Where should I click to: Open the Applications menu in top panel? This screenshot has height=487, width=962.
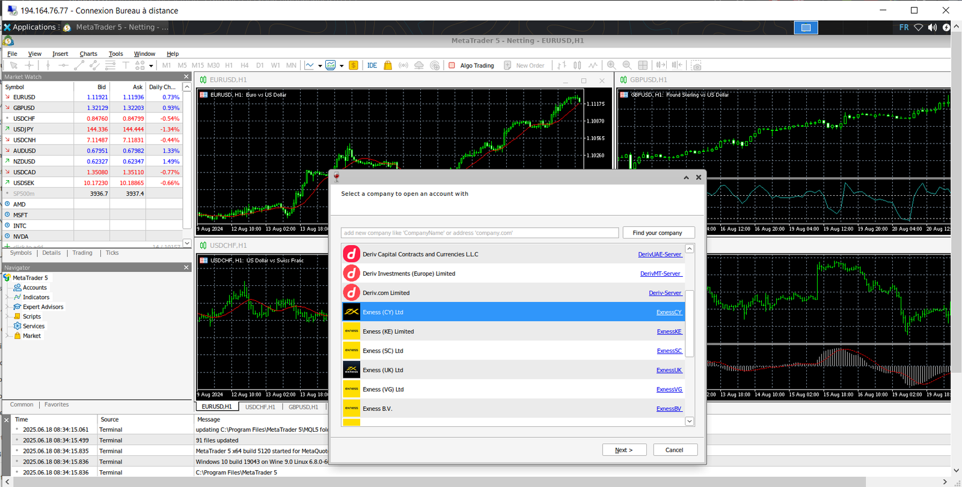[x=30, y=28]
